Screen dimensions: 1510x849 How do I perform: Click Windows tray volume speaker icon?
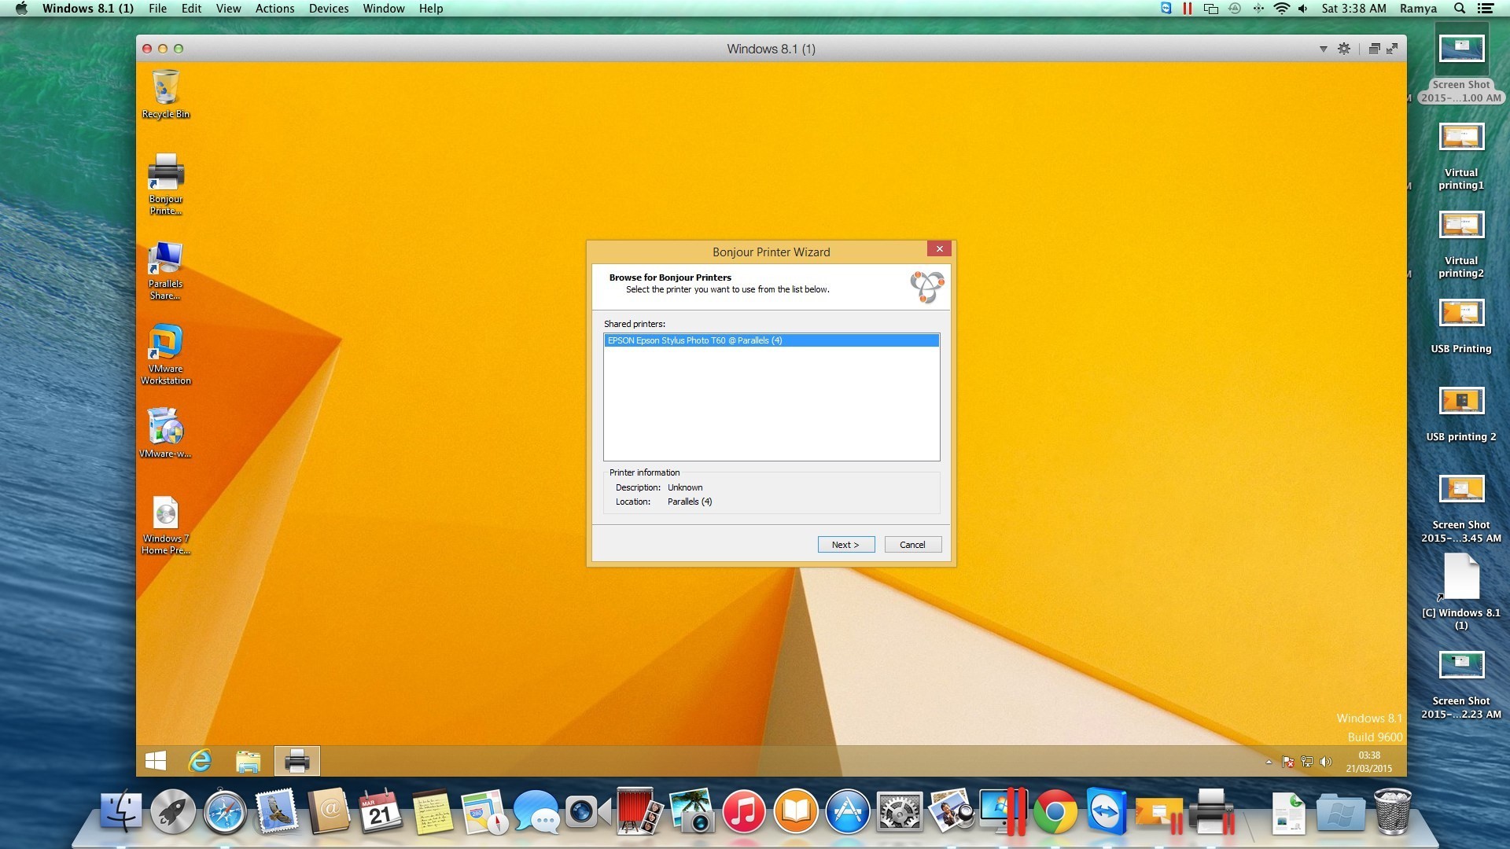pos(1326,762)
